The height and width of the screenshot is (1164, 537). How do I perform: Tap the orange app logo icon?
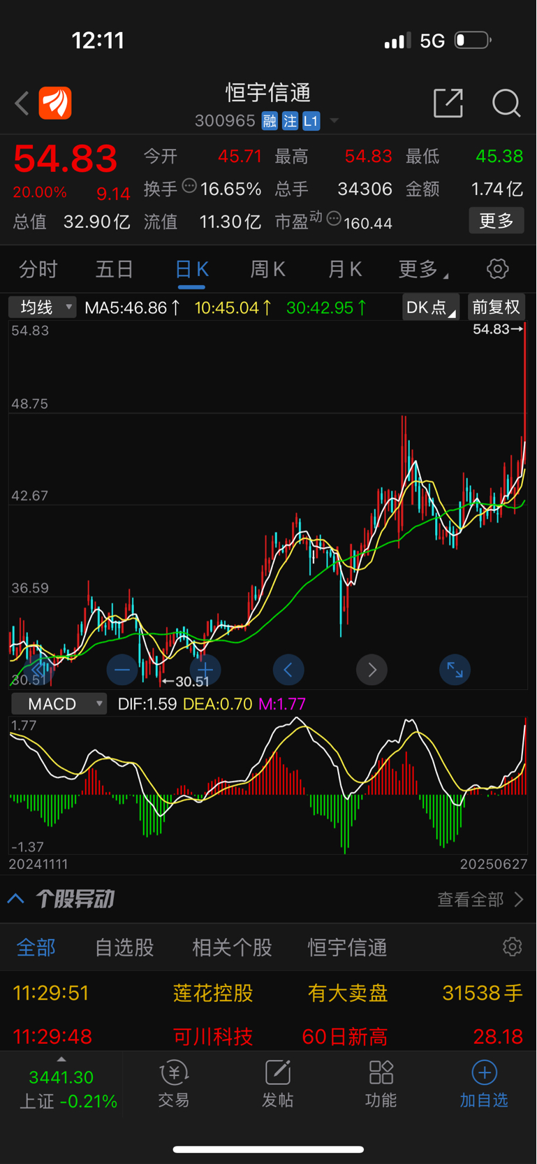[x=55, y=103]
